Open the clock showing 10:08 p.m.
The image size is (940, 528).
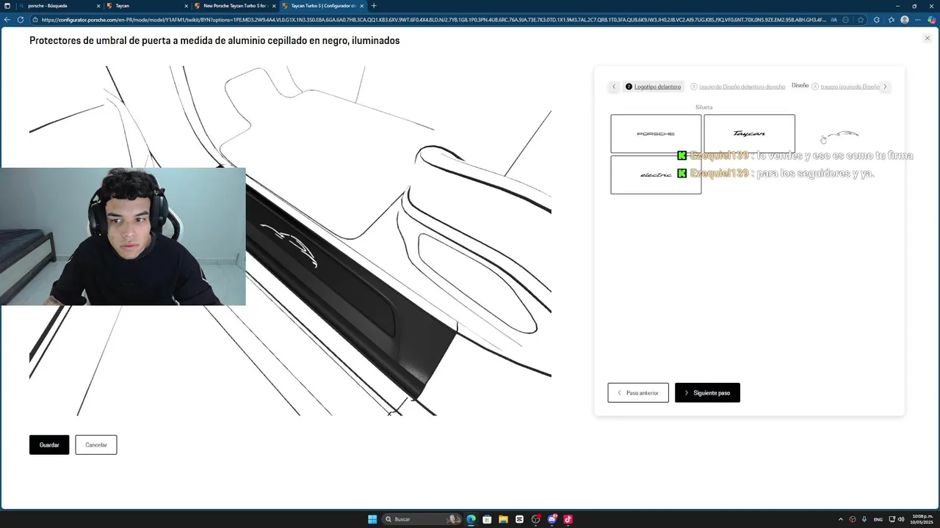[x=922, y=519]
